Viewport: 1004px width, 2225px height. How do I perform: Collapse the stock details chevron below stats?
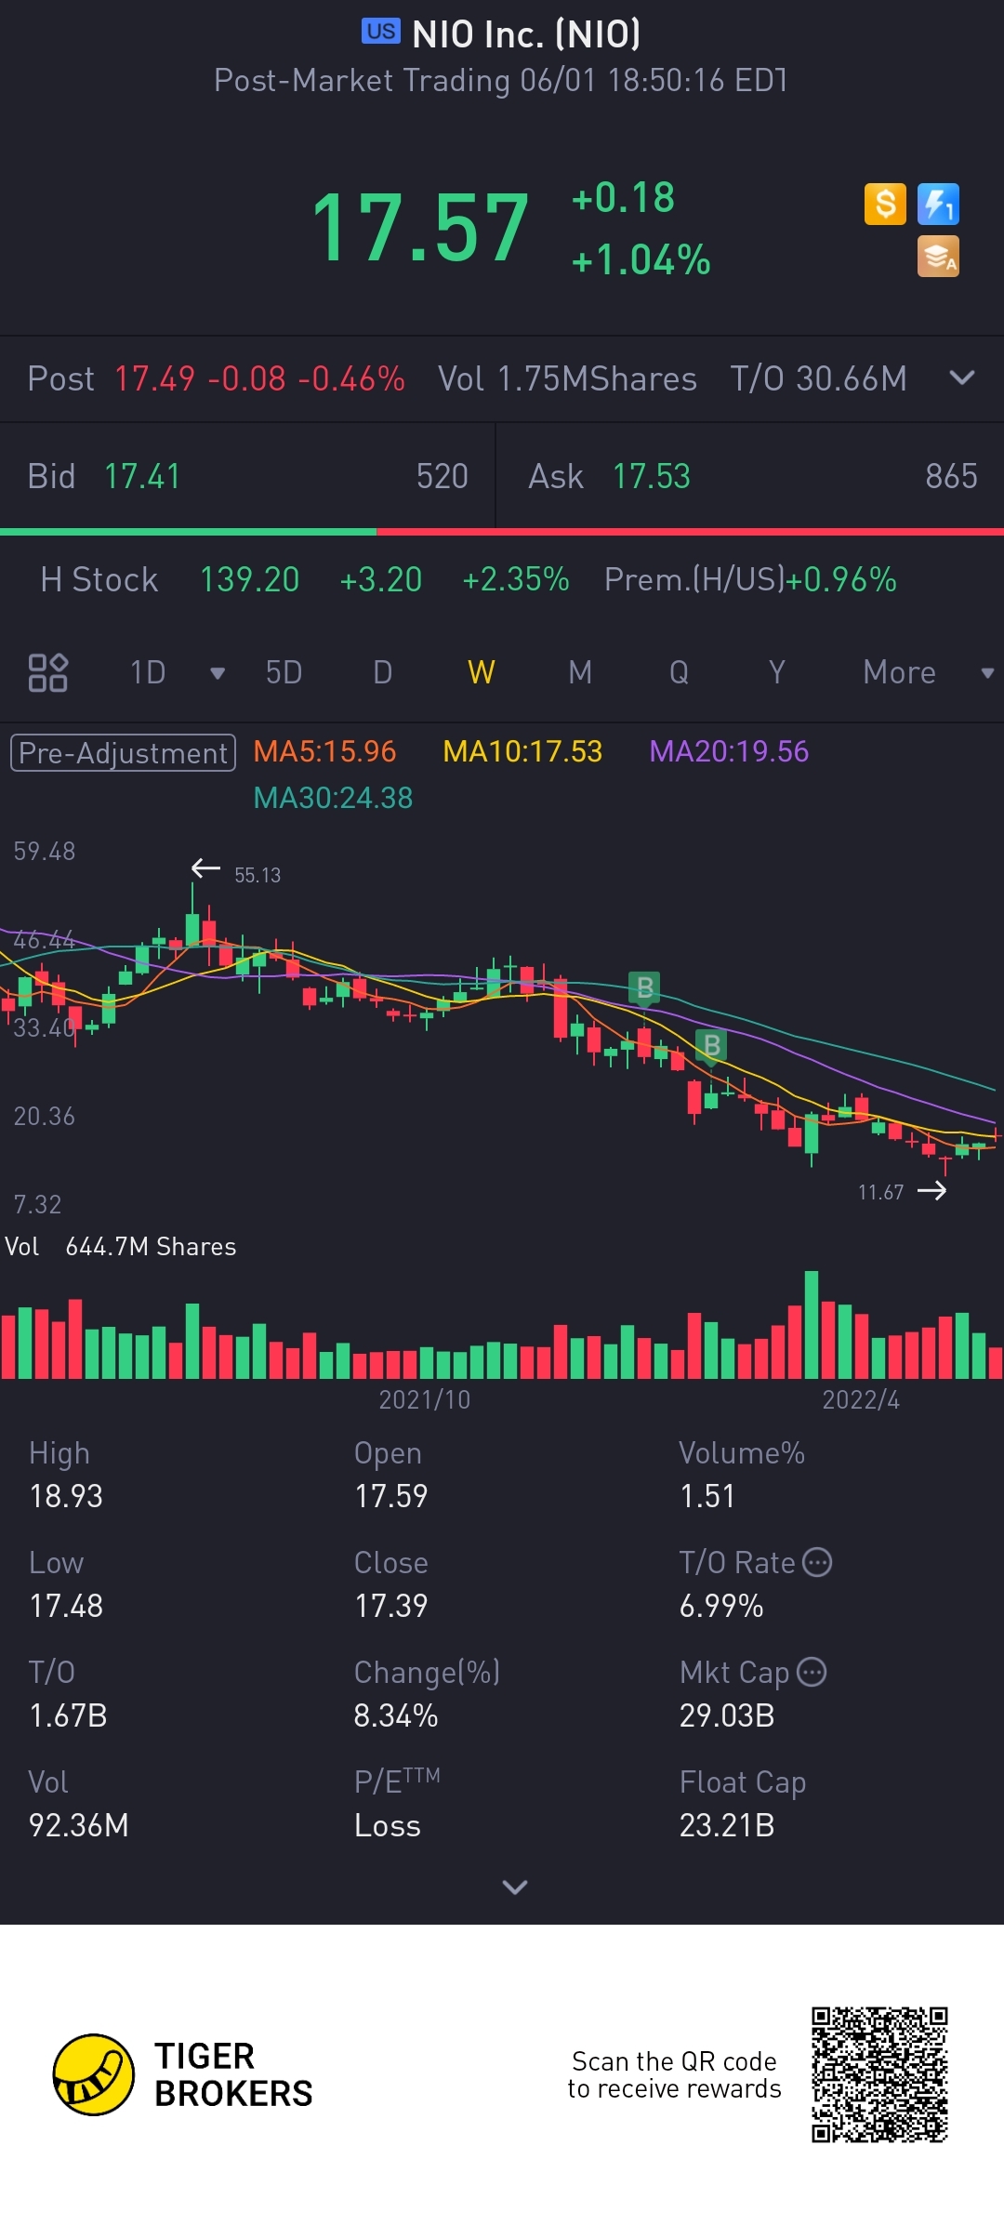[x=514, y=1887]
